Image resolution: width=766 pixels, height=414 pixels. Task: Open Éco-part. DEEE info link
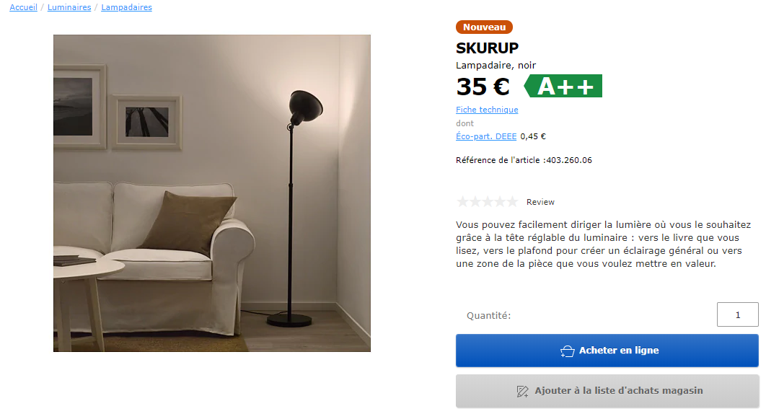[486, 136]
